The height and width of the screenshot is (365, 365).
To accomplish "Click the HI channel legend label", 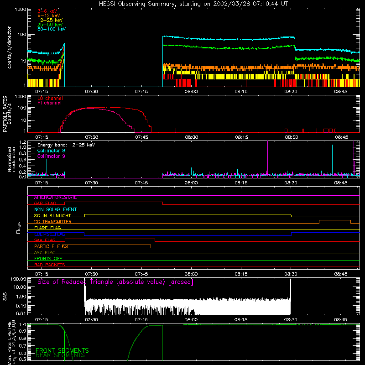I will click(49, 103).
